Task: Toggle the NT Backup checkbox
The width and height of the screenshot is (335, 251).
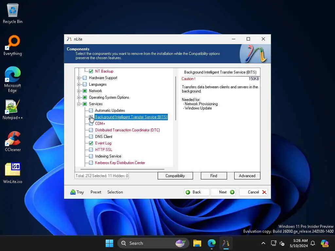Action: coord(91,71)
